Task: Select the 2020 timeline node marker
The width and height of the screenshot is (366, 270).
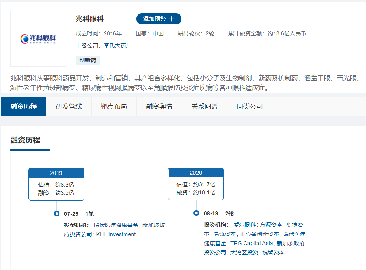Action: (x=196, y=173)
